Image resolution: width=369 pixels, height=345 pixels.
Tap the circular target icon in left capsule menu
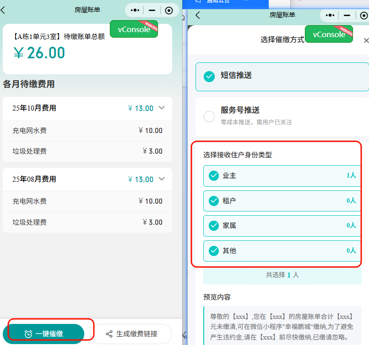point(169,10)
